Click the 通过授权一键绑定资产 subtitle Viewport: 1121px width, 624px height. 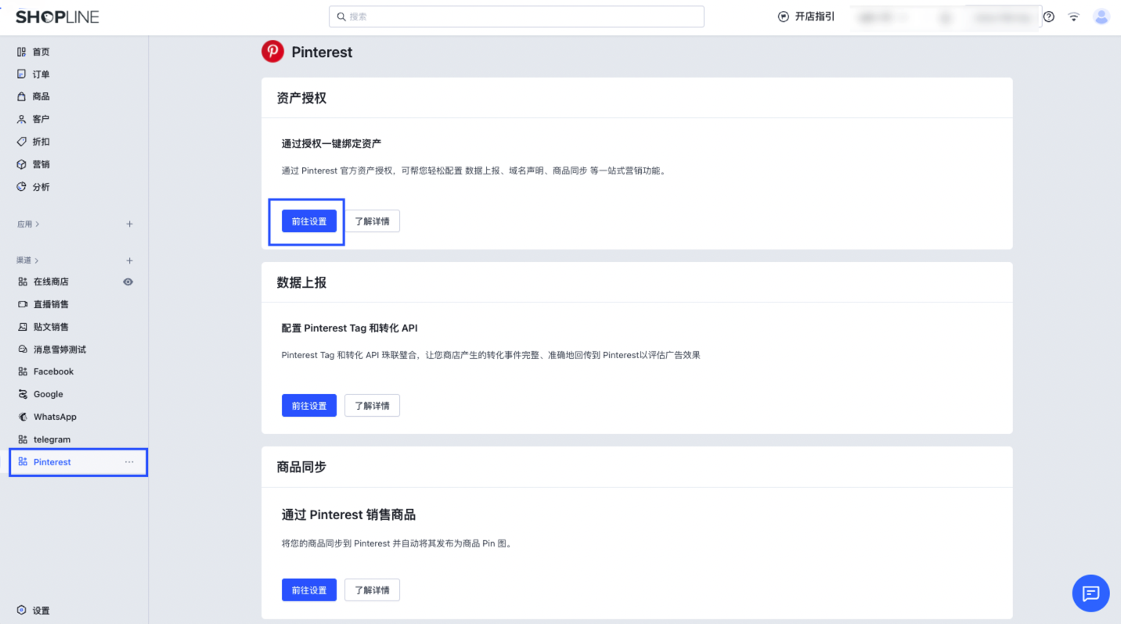(x=331, y=144)
